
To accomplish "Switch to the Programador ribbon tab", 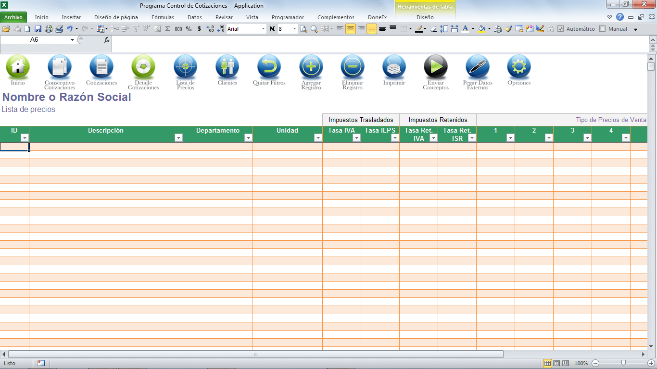I will click(288, 17).
